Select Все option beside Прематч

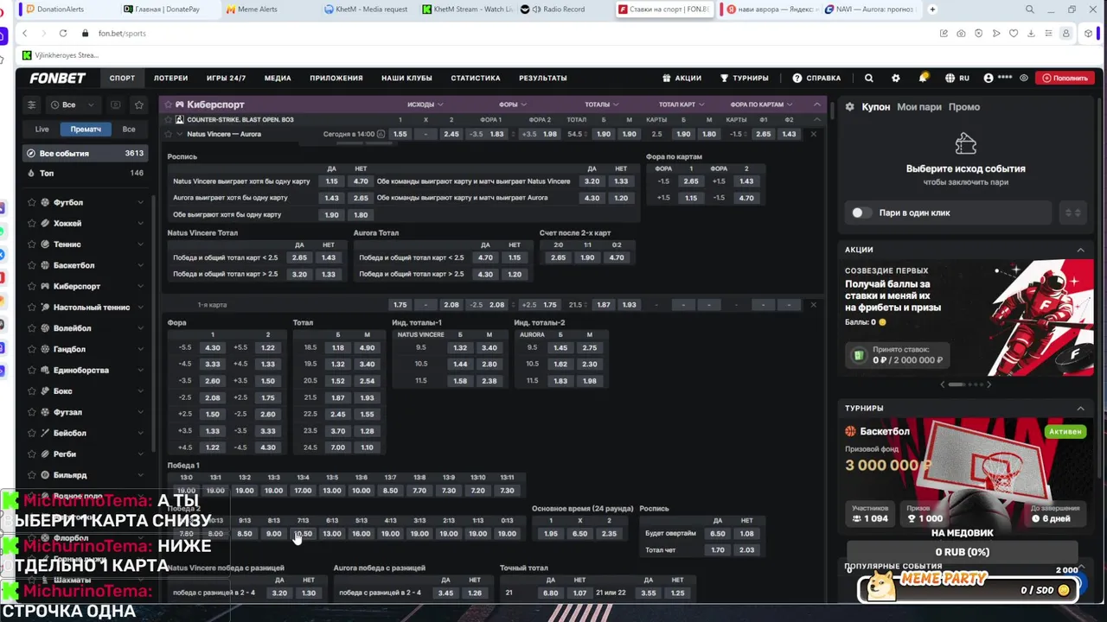coord(129,129)
